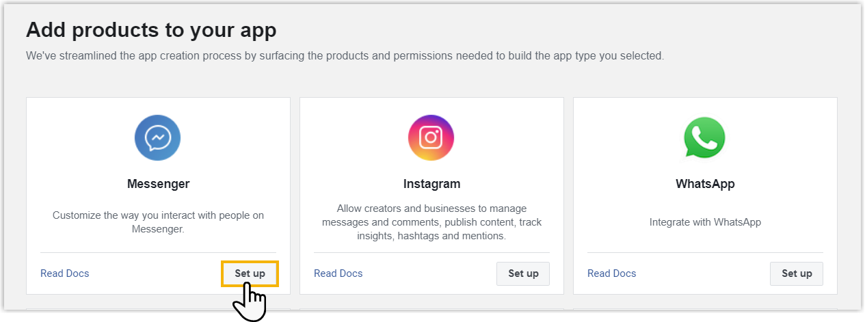Click the Messenger description text
The height and width of the screenshot is (322, 865).
pyautogui.click(x=158, y=222)
